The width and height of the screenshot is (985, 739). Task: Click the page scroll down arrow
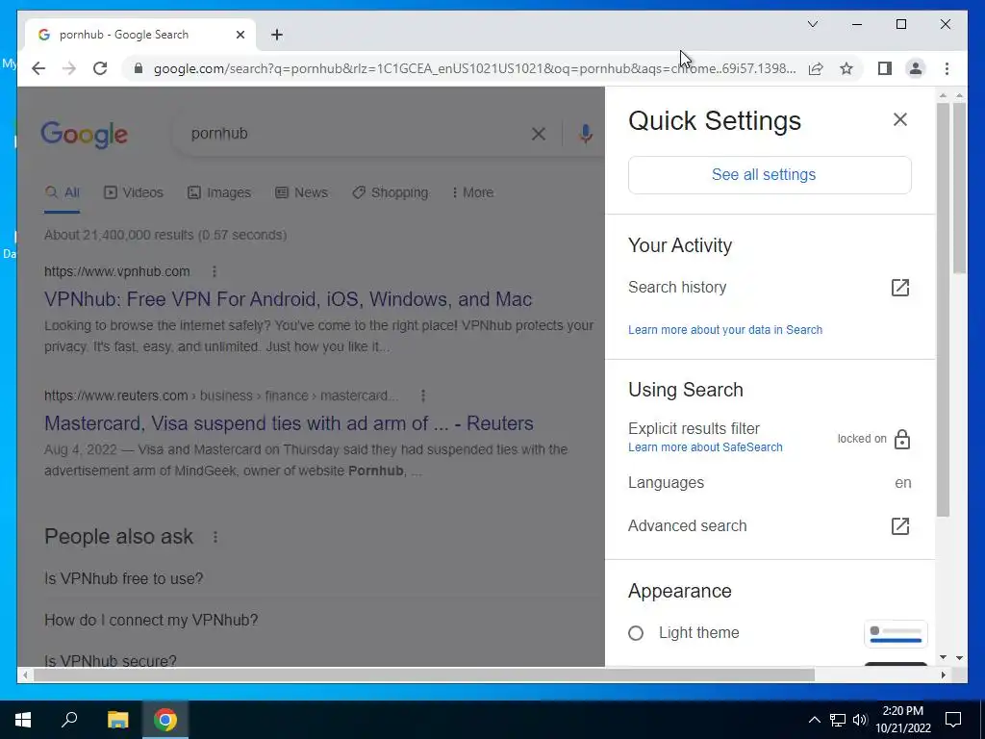[959, 658]
